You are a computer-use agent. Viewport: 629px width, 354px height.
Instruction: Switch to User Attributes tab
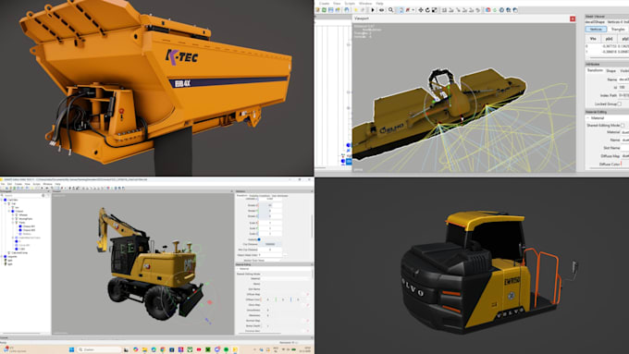(x=280, y=196)
